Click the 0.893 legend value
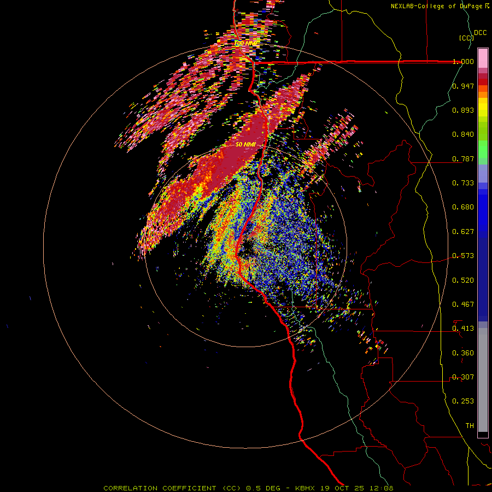Viewport: 492px width, 492px height. pyautogui.click(x=463, y=110)
